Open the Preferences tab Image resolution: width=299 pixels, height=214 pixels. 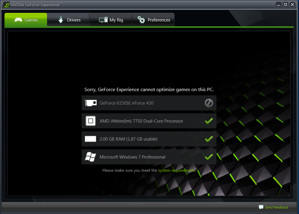click(x=153, y=20)
